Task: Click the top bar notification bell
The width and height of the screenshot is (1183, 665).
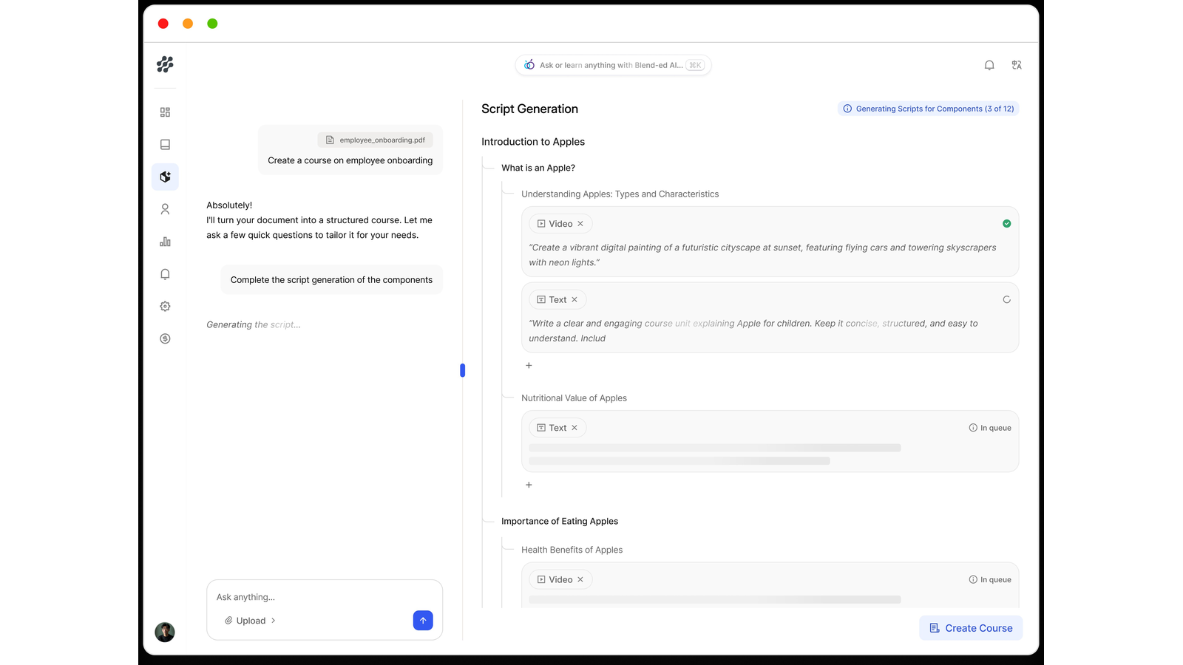Action: 989,65
